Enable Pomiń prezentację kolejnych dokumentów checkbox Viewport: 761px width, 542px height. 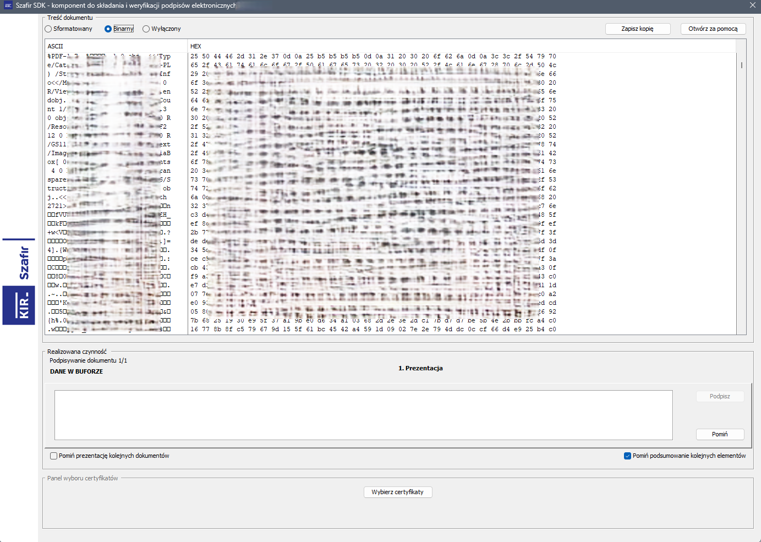54,456
